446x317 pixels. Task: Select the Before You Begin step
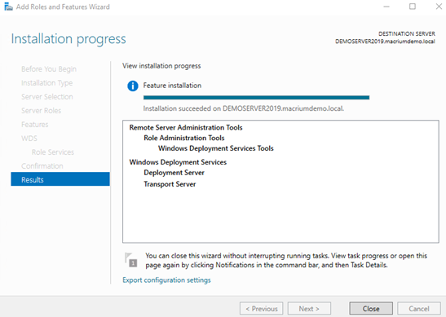point(49,69)
